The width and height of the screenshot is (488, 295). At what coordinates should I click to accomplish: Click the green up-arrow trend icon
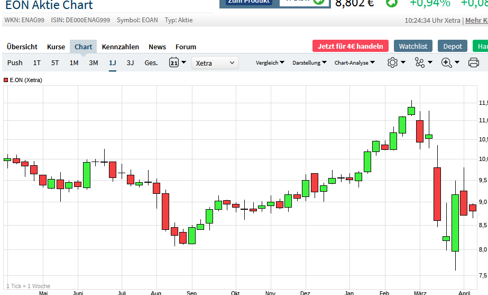pos(391,3)
